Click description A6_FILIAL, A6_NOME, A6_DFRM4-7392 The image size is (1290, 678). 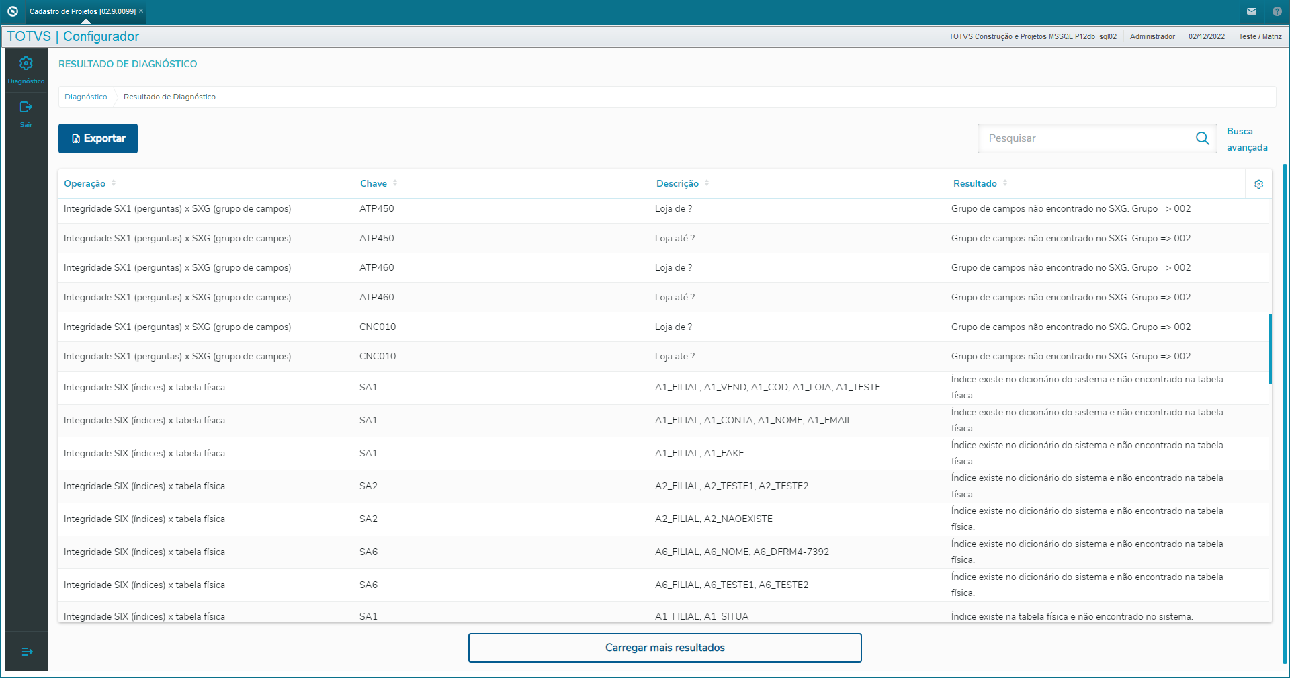[742, 552]
